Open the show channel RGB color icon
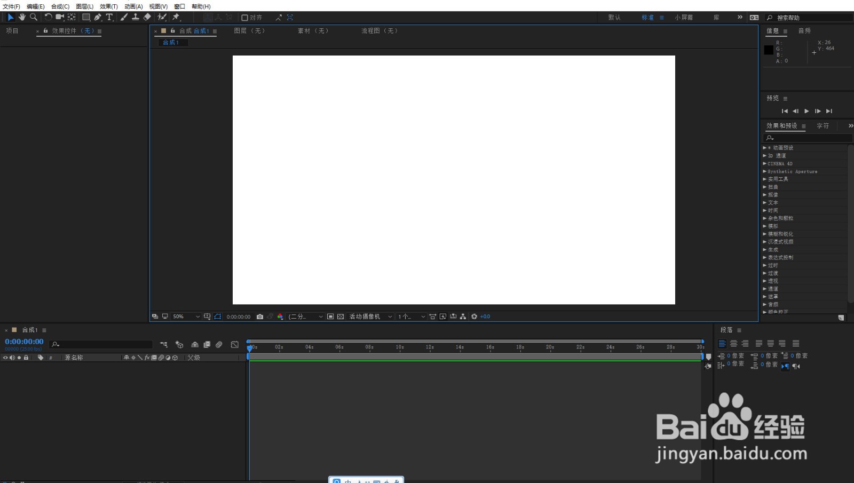This screenshot has width=854, height=483. (x=280, y=316)
